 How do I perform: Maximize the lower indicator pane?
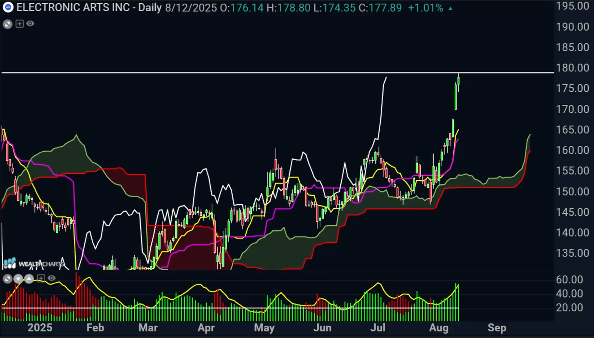pyautogui.click(x=7, y=279)
